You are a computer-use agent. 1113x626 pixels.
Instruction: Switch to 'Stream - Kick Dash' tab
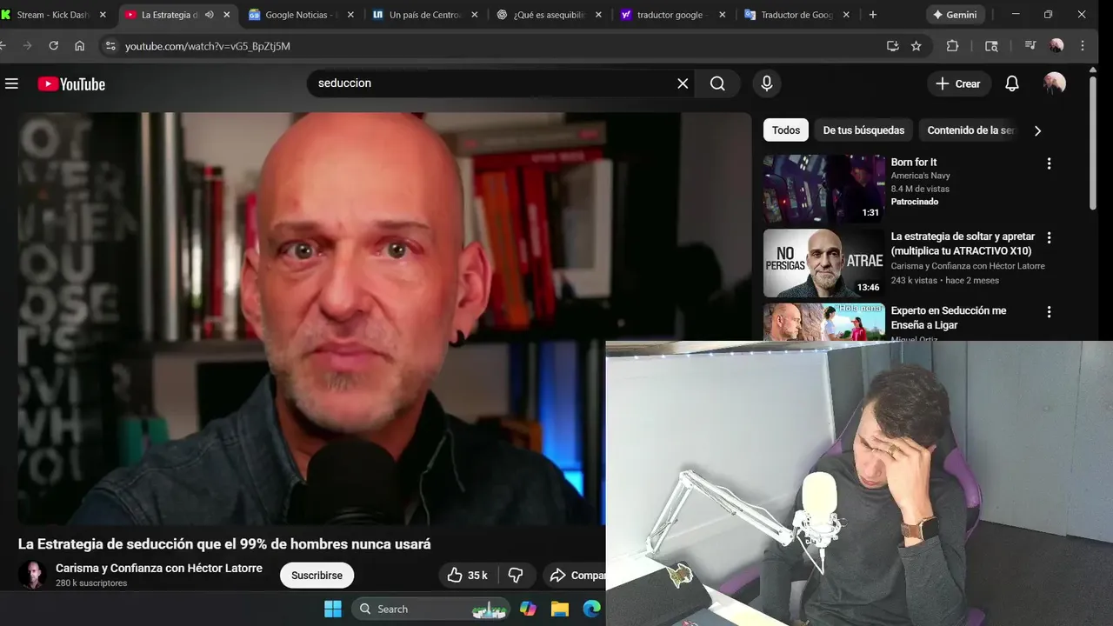point(54,15)
